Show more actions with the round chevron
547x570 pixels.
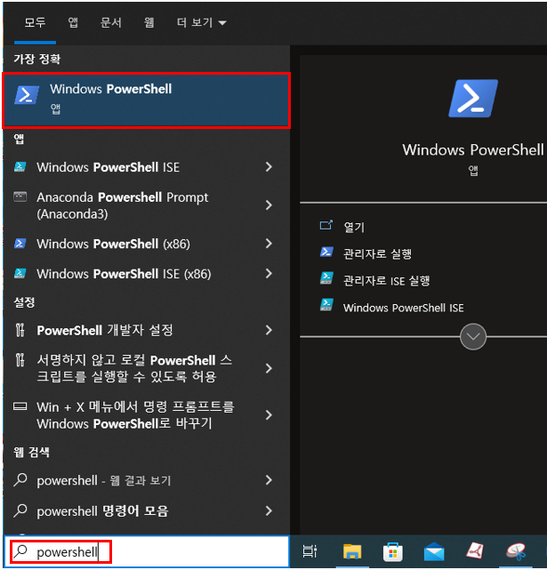pyautogui.click(x=473, y=337)
